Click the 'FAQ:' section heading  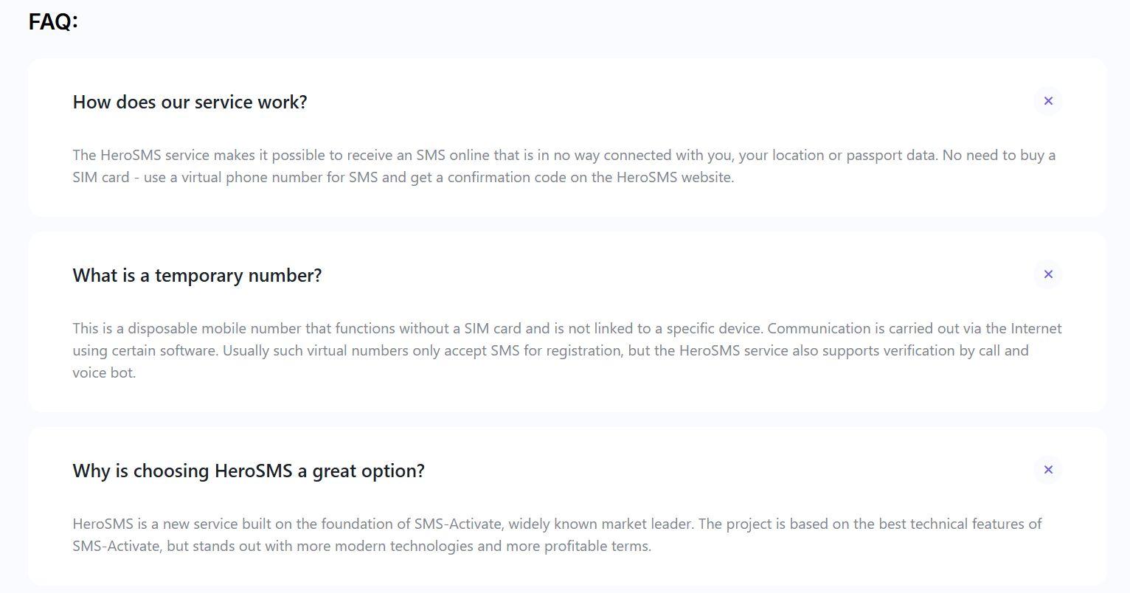coord(53,21)
